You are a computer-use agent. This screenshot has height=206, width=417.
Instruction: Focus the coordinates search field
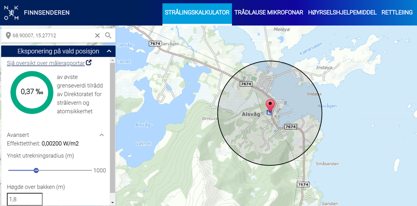[x=52, y=35]
